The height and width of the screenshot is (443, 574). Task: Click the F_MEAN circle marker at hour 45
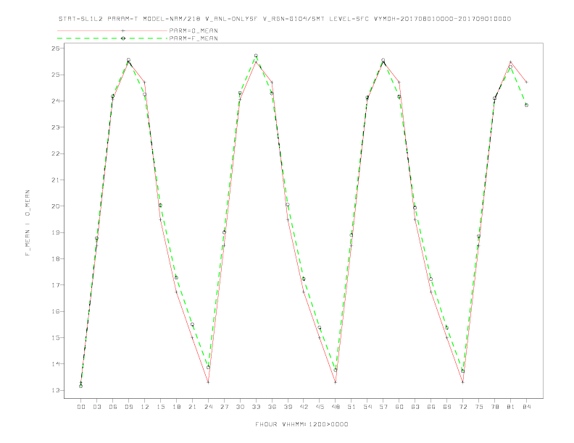pyautogui.click(x=320, y=327)
